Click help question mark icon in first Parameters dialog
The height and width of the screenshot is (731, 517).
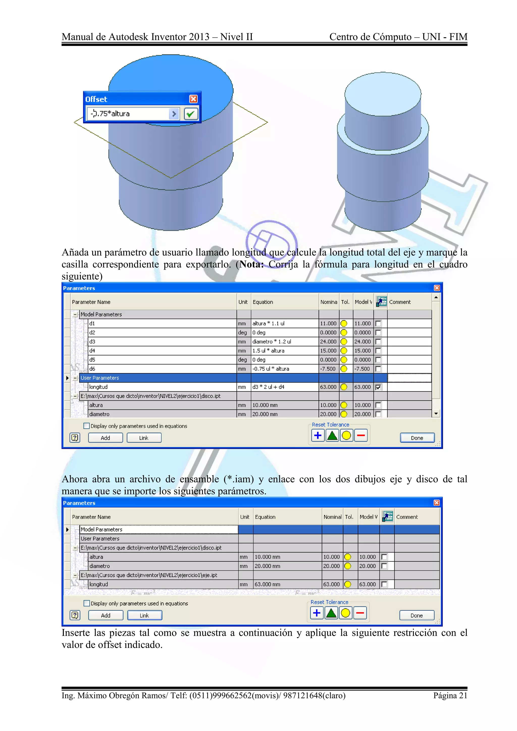[x=74, y=438]
